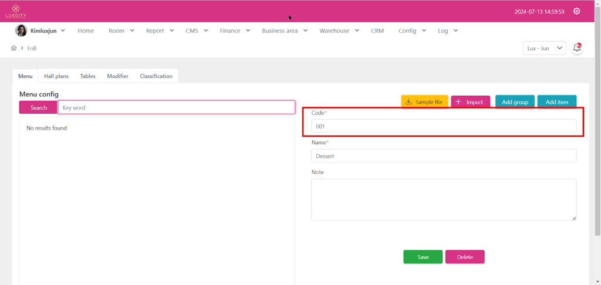Click the green Save button
Screen dimensions: 601x285
coord(423,257)
